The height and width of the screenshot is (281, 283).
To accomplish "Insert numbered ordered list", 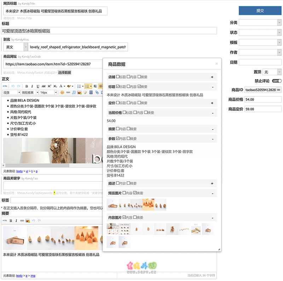I will [x=79, y=86].
